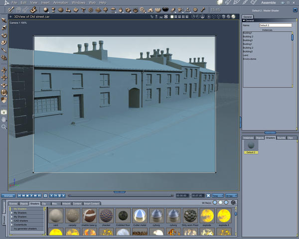Click the camera tool icon in left toolbar
The image size is (299, 239).
4,113
